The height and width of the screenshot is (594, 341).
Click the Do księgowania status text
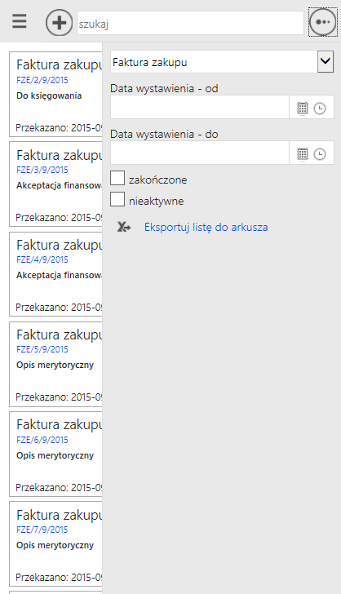coord(49,95)
